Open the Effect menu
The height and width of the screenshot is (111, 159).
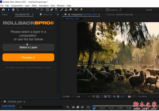(x=34, y=6)
